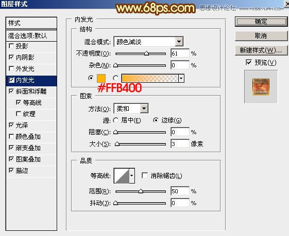Open the 方法 technique dropdown
The height and width of the screenshot is (236, 289).
144,108
